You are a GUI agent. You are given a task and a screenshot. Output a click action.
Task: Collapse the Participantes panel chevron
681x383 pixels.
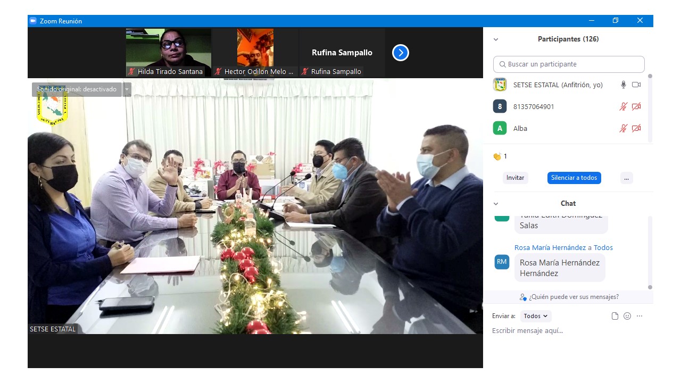(496, 39)
